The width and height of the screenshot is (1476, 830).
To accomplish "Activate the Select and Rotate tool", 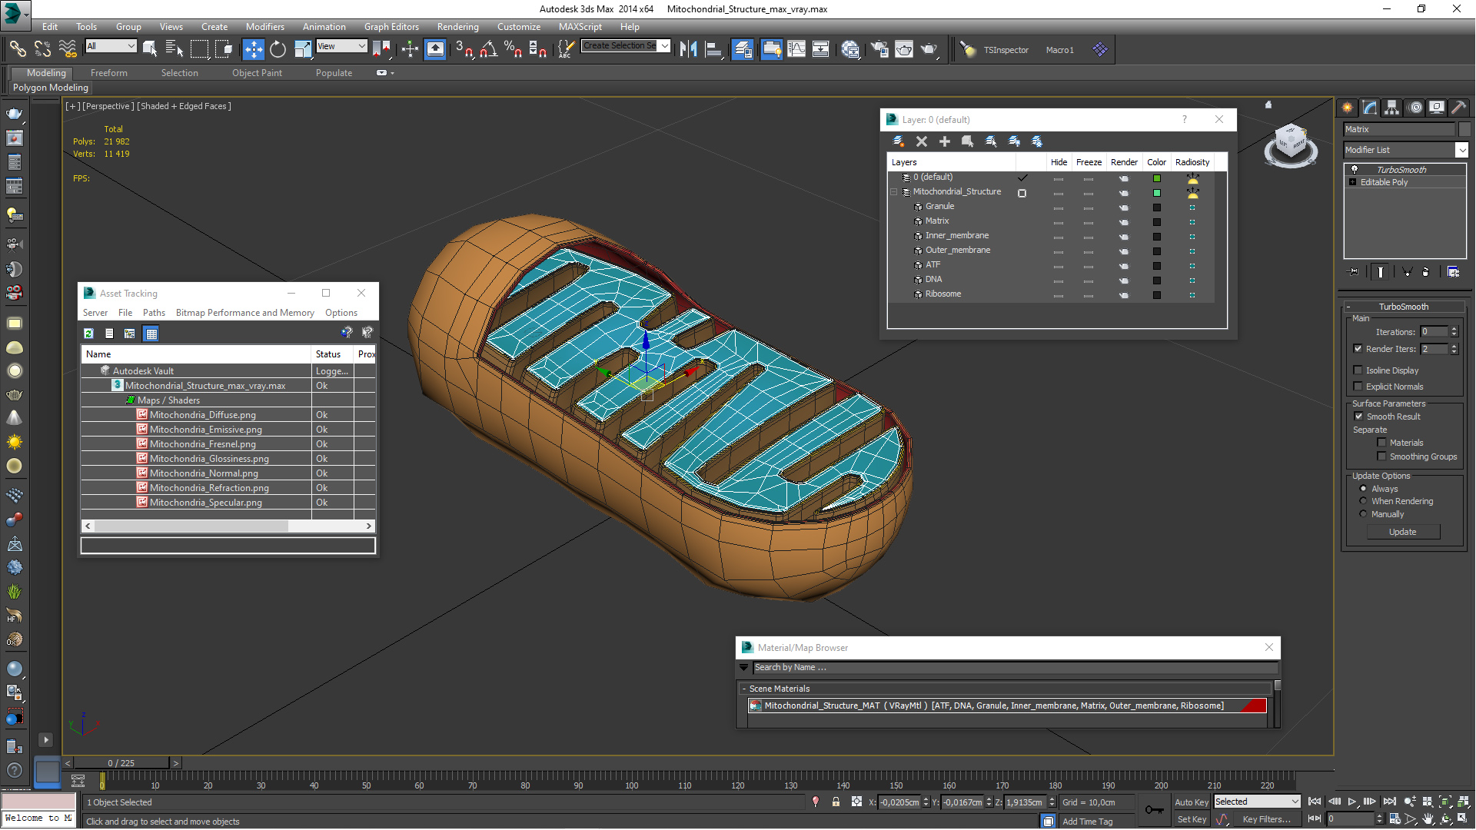I will [278, 49].
